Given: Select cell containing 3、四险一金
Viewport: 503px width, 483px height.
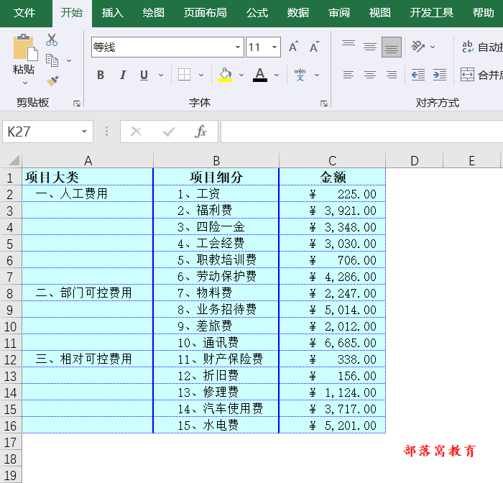Looking at the screenshot, I should [x=216, y=227].
